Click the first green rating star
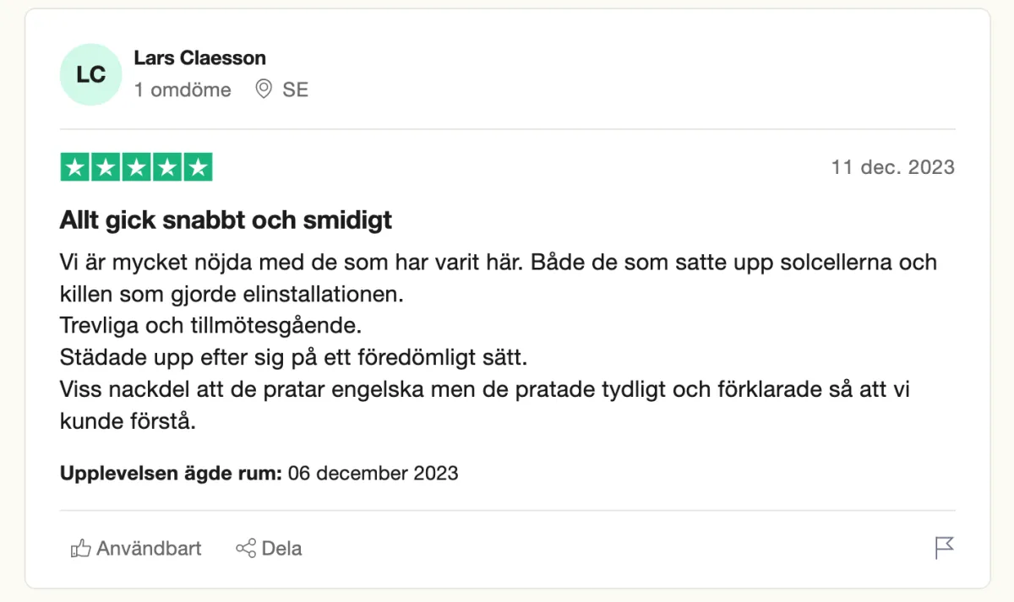 tap(75, 167)
